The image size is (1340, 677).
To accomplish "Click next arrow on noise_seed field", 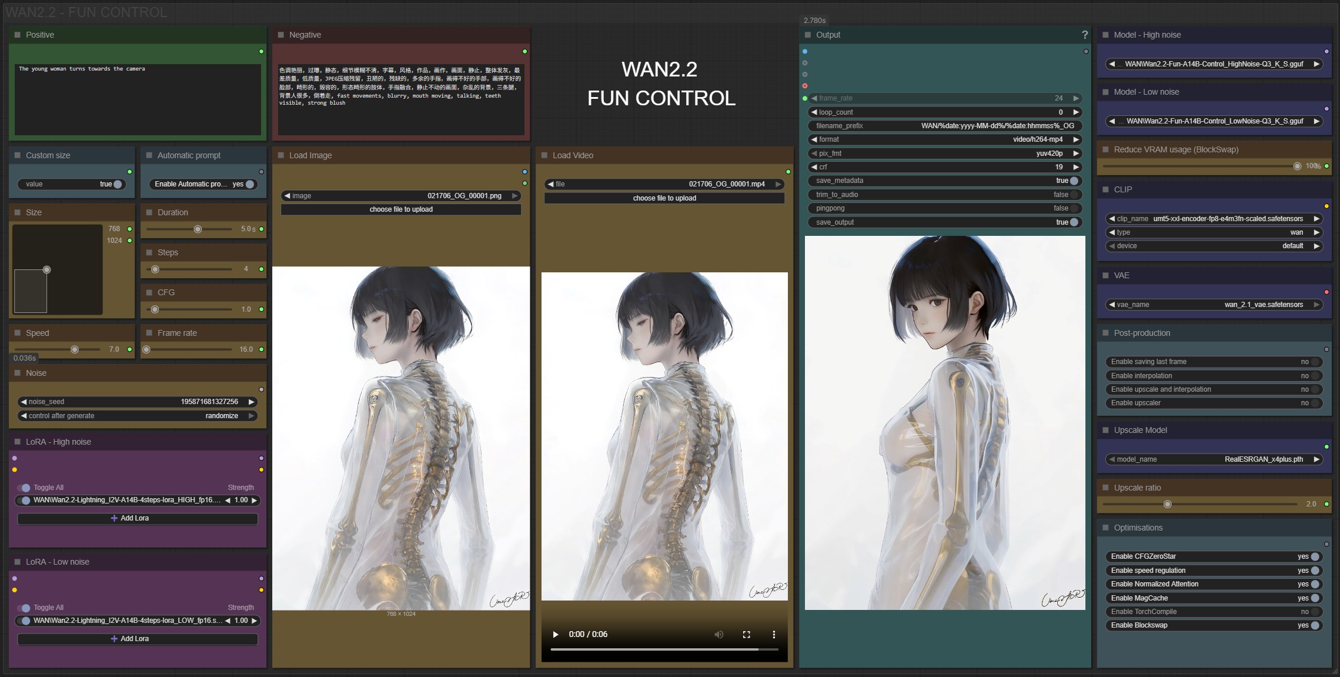I will (252, 402).
